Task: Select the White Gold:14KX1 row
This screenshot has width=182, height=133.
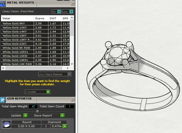Action: coord(35,60)
